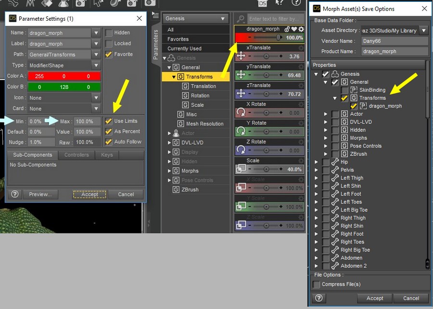Click Accept in Parameter Settings

pyautogui.click(x=89, y=194)
